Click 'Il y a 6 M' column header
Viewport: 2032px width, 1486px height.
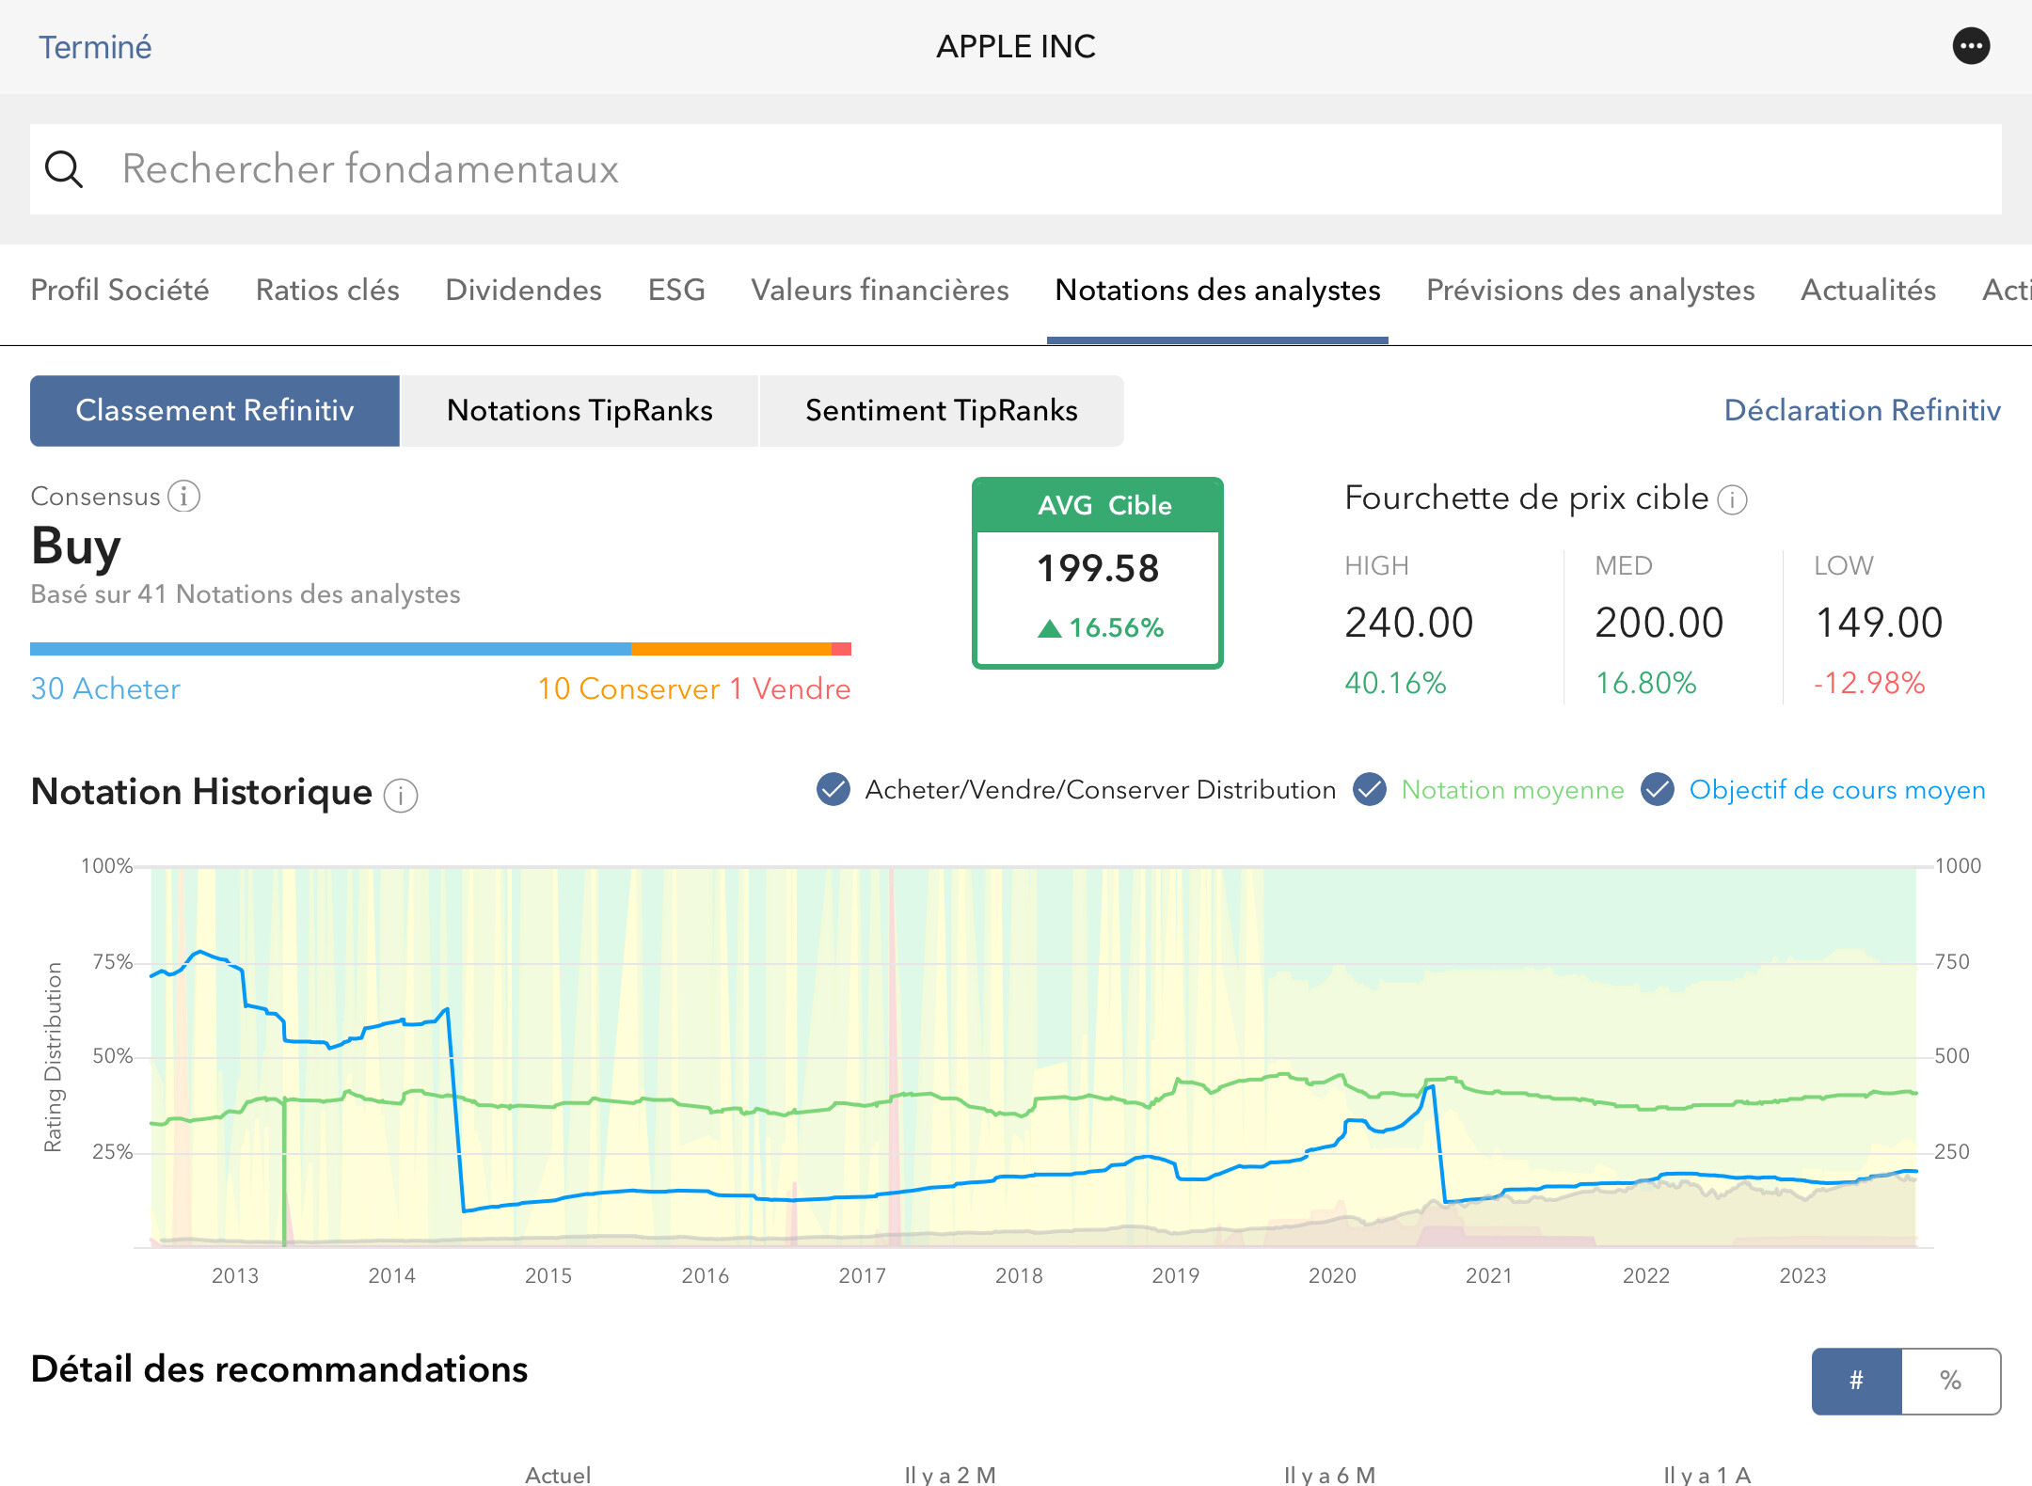pos(1330,1474)
